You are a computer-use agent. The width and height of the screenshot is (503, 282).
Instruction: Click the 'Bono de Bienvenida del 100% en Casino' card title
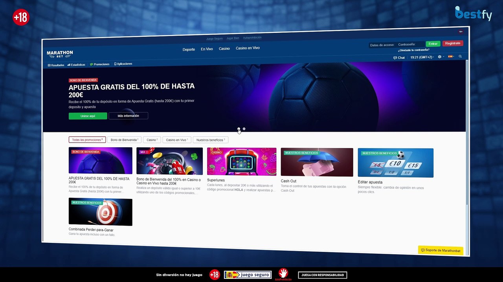169,181
